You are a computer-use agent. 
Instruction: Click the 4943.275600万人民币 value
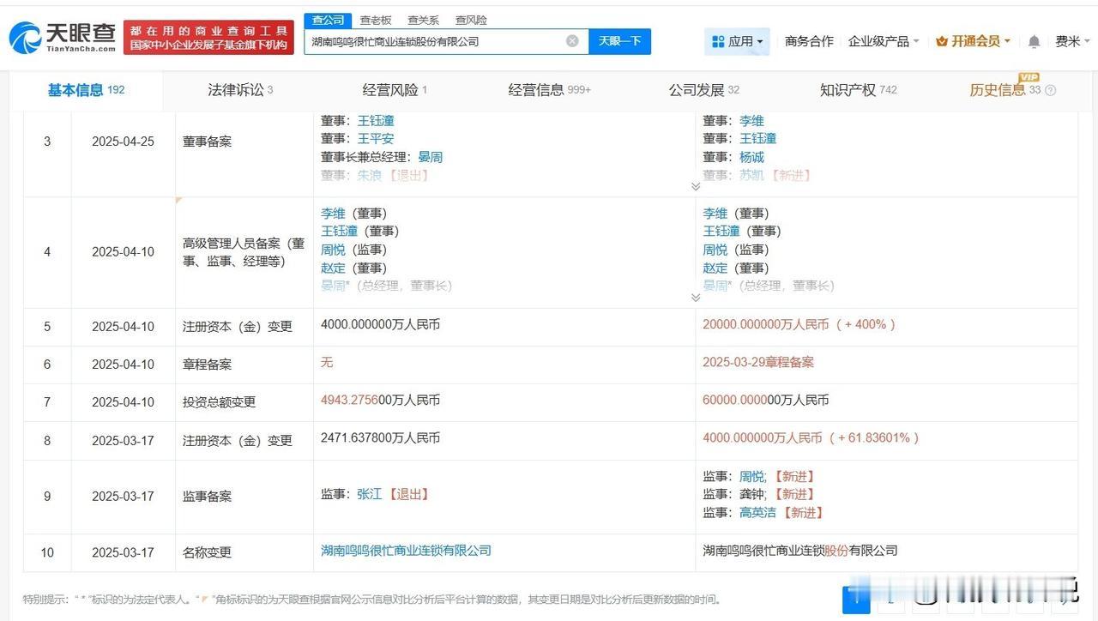381,400
